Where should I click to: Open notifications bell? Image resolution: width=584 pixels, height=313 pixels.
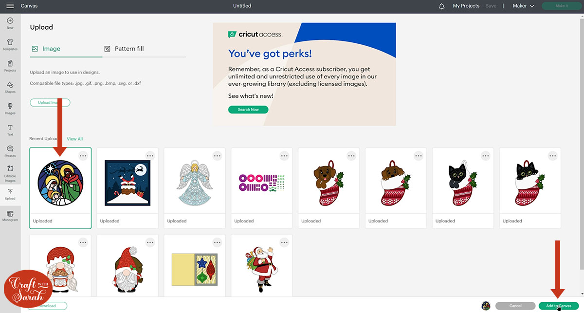[x=441, y=6]
